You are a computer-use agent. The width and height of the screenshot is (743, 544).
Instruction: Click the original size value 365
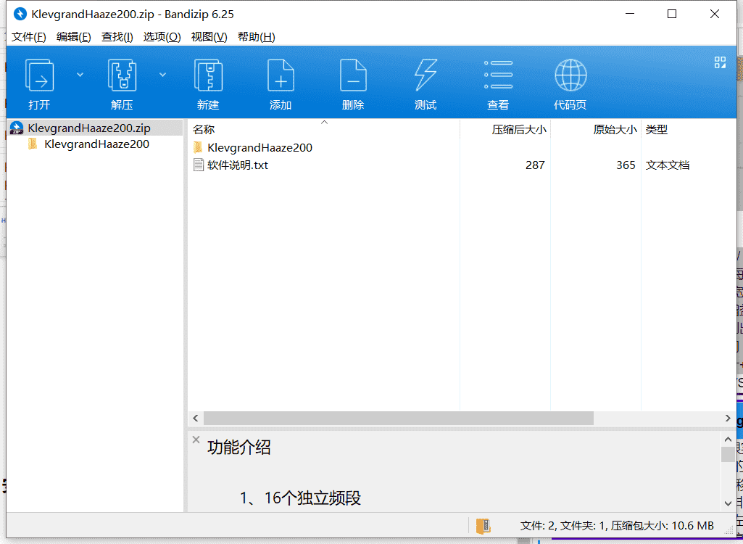626,165
